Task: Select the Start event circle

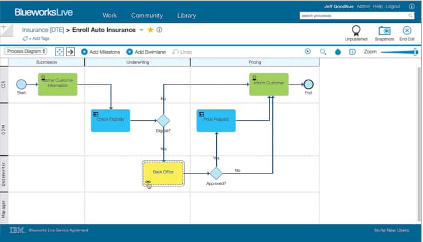Action: click(x=21, y=84)
